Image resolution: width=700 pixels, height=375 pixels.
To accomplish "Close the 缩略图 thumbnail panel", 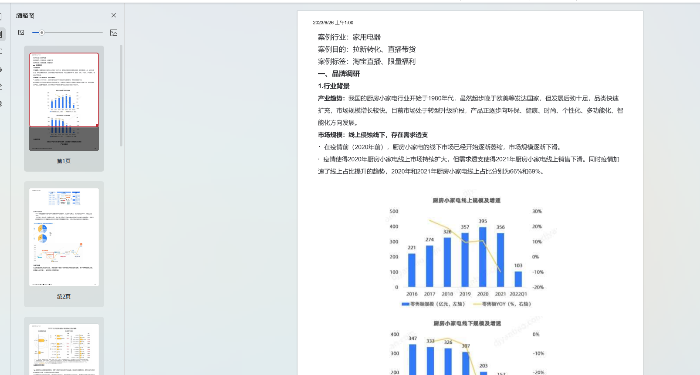I will pos(114,15).
